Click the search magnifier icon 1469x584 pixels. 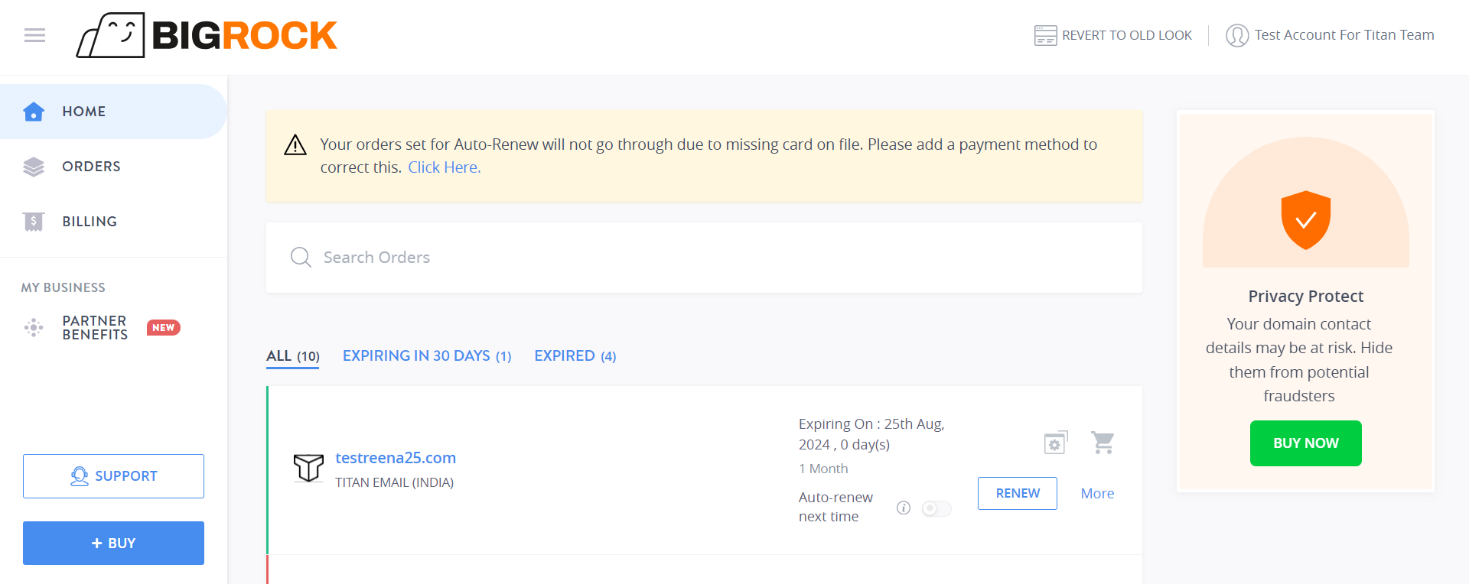pos(301,258)
